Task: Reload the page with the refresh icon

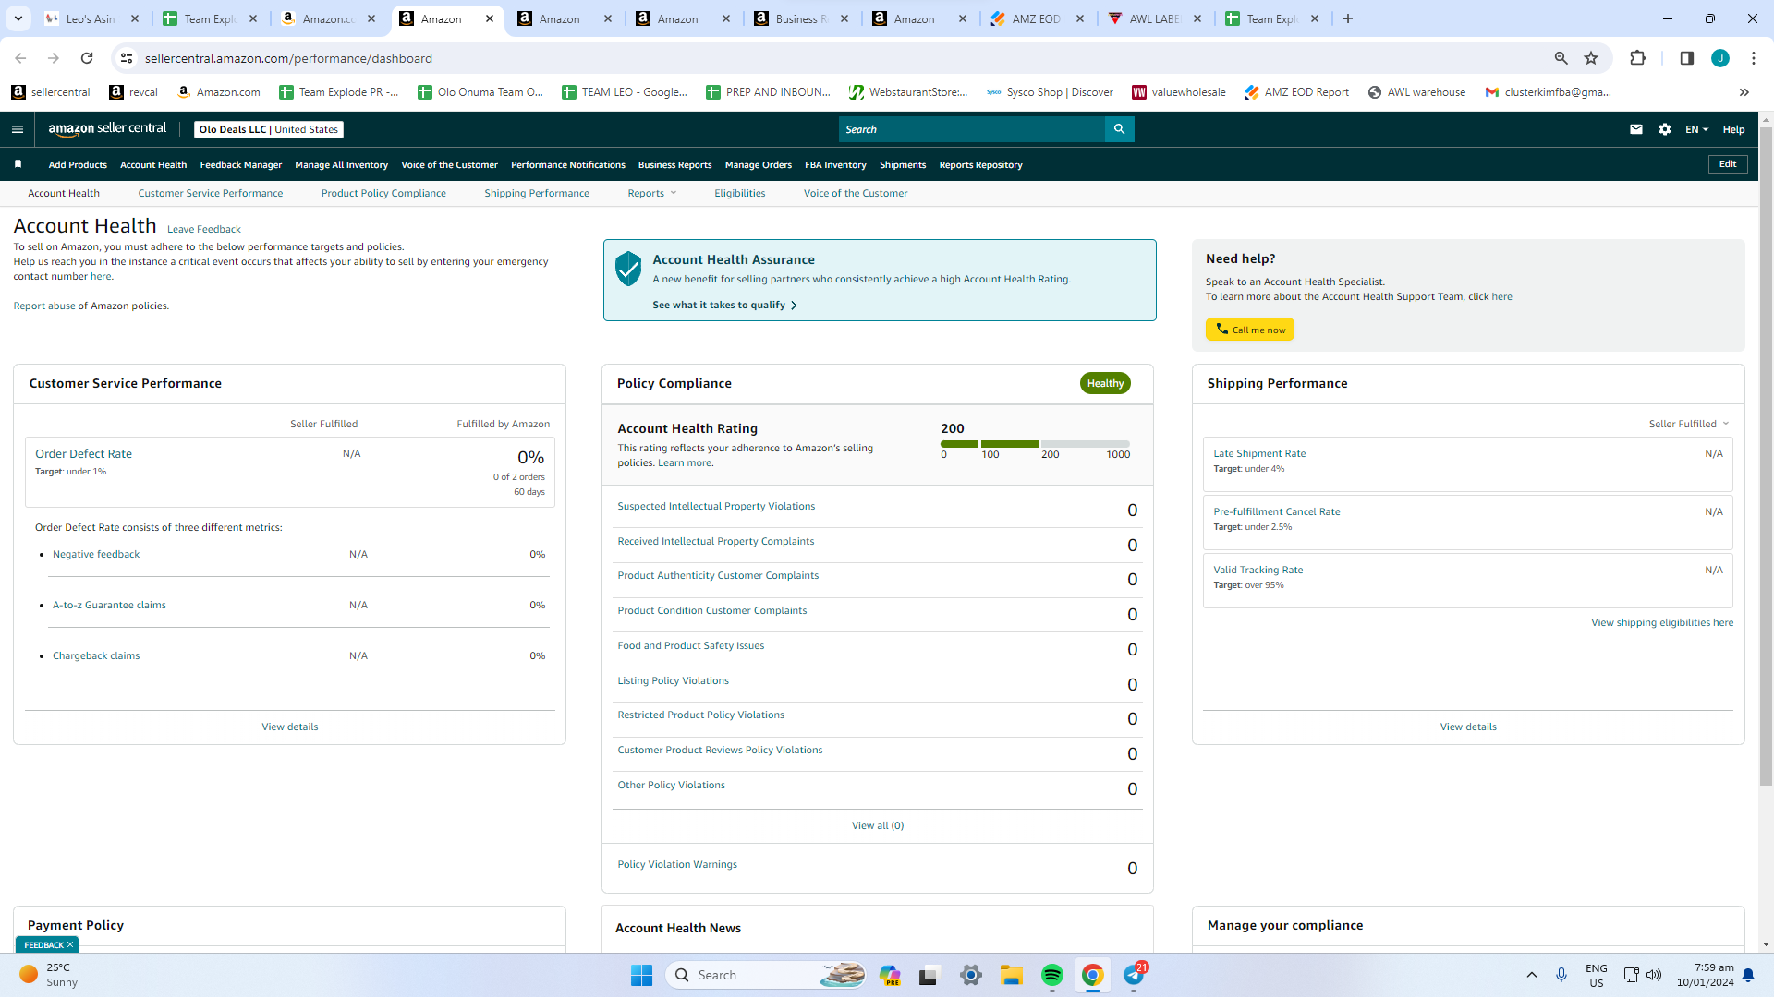Action: [x=87, y=58]
